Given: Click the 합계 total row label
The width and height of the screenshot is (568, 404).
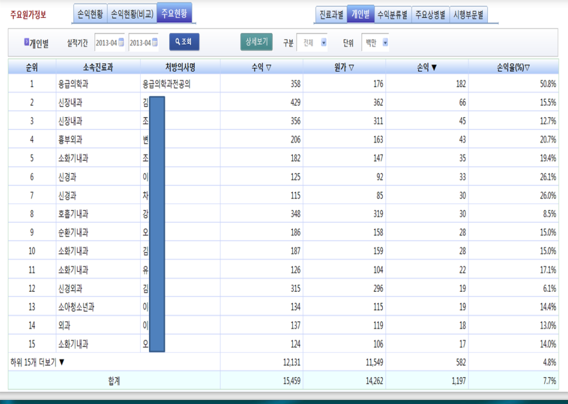Looking at the screenshot, I should click(114, 381).
